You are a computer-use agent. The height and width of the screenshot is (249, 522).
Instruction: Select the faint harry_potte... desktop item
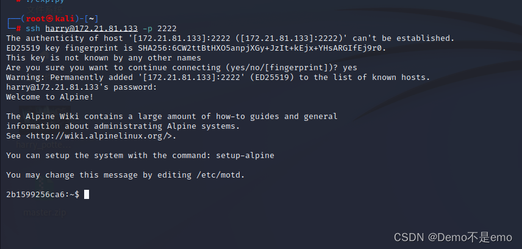(39, 145)
